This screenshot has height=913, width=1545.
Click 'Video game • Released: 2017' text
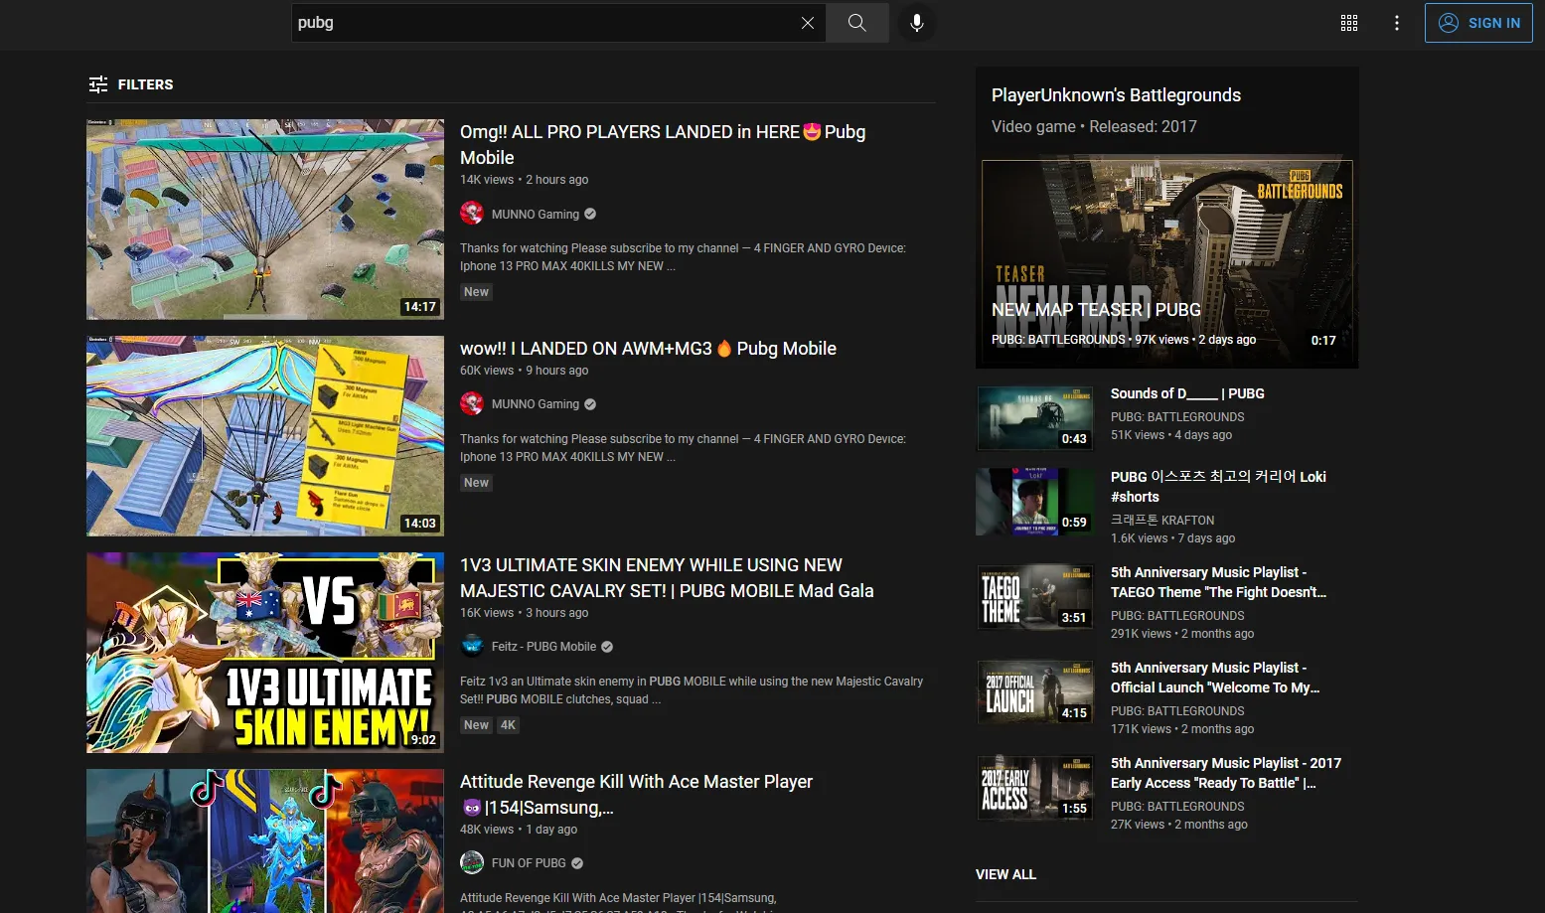pos(1094,126)
